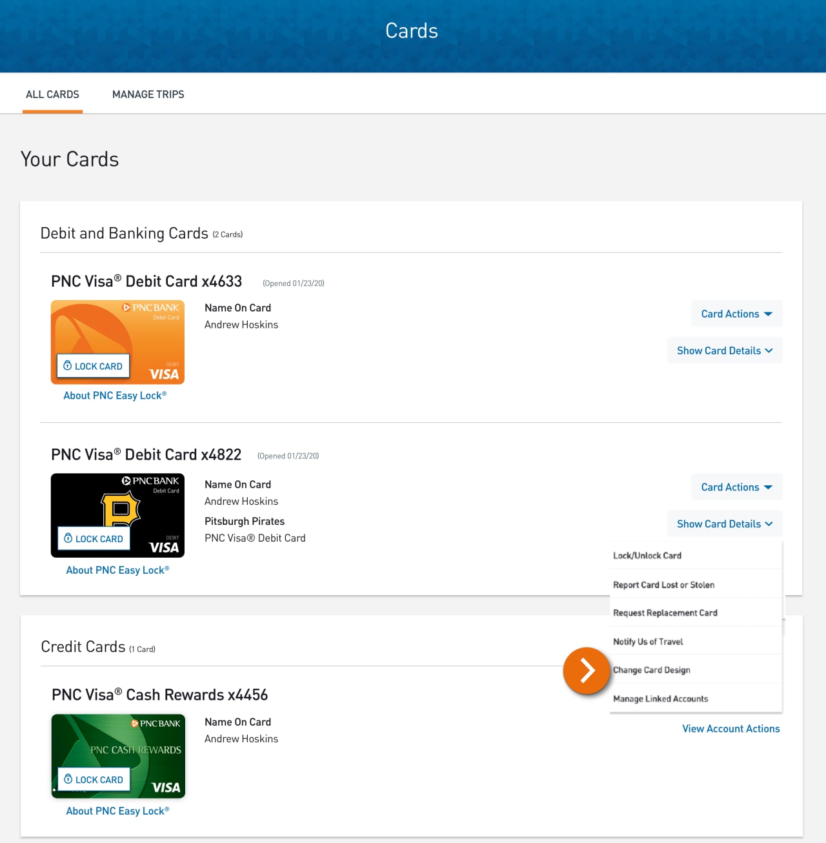
Task: Open View Account Actions link
Action: coord(730,728)
